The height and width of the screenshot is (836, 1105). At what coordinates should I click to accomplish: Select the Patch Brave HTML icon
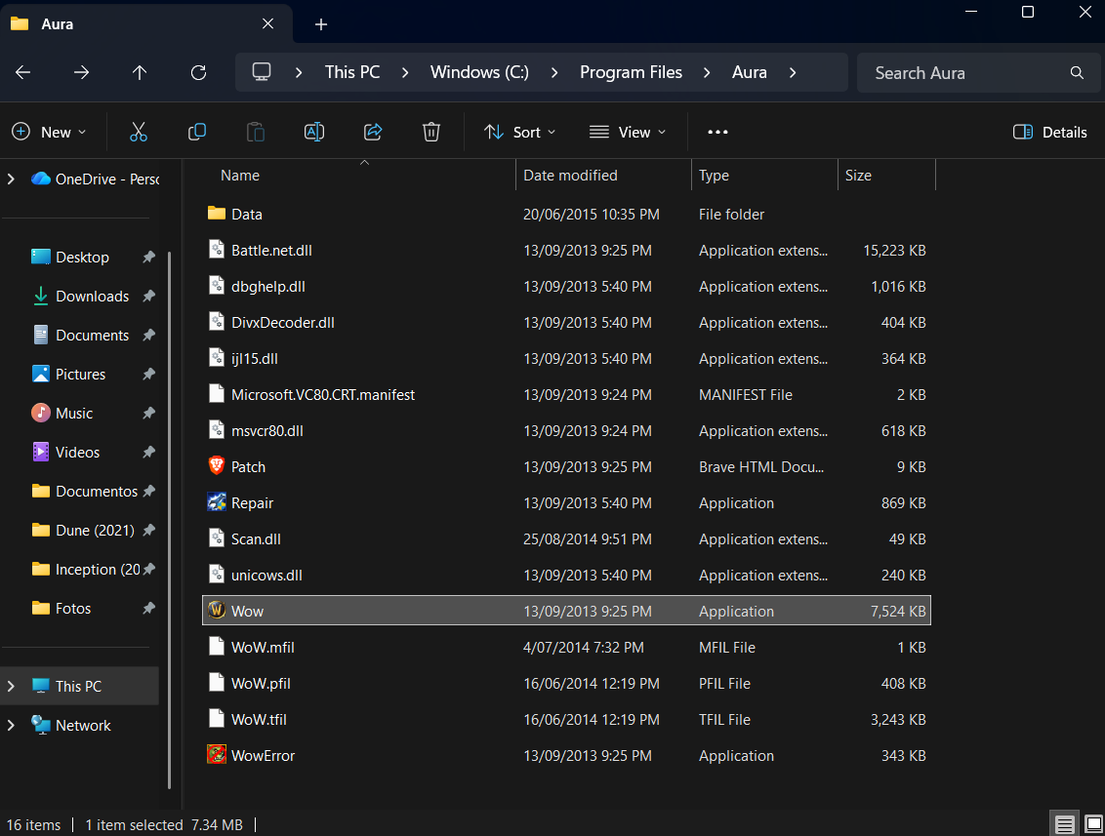tap(217, 465)
